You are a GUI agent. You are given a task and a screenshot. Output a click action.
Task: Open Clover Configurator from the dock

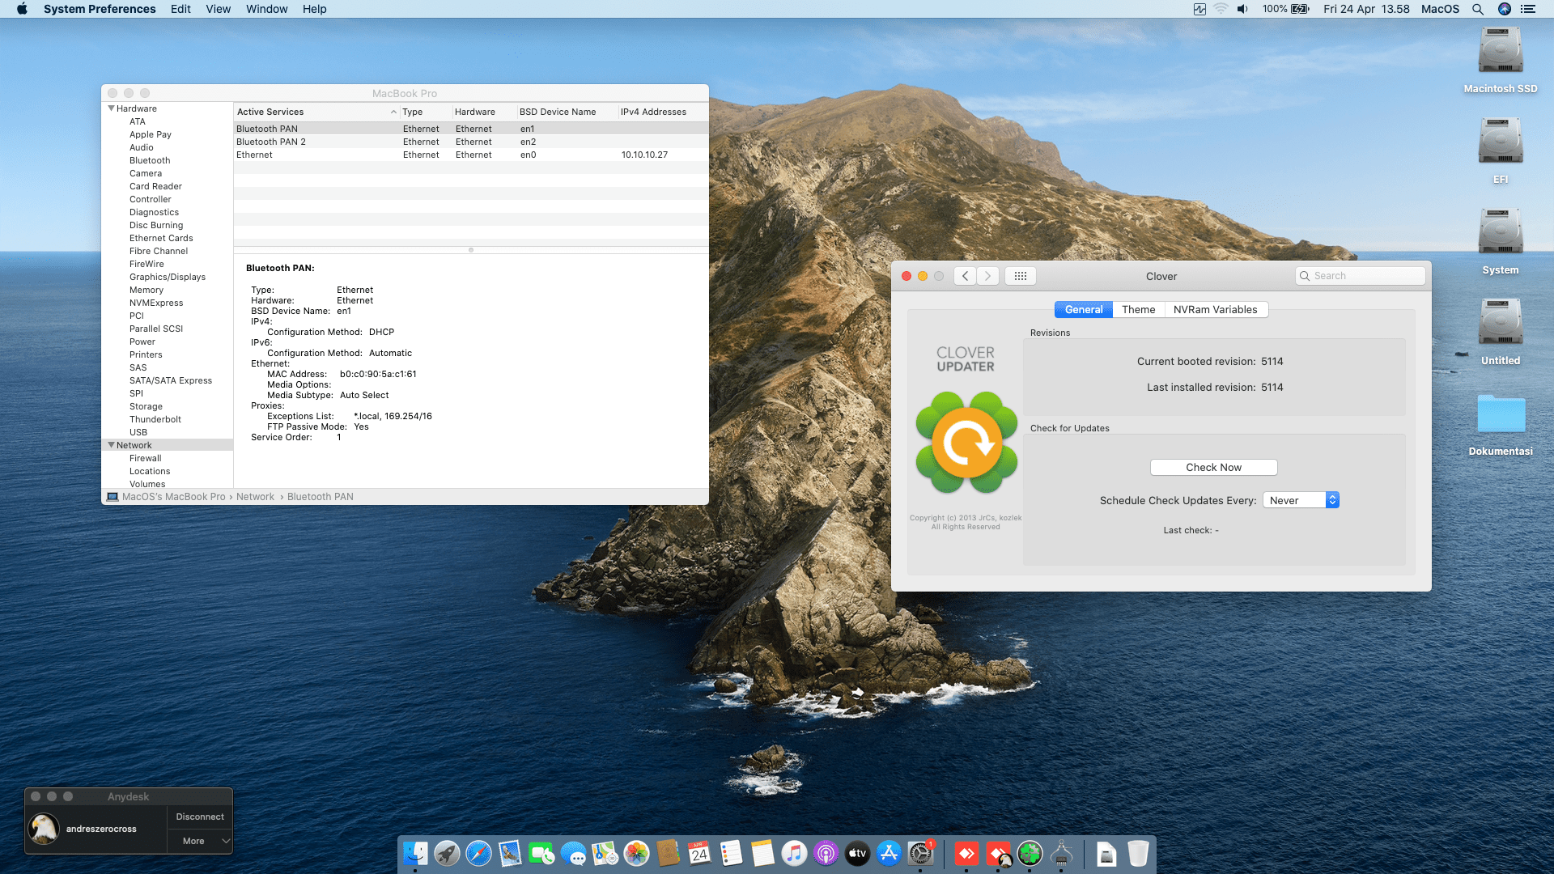coord(1030,854)
